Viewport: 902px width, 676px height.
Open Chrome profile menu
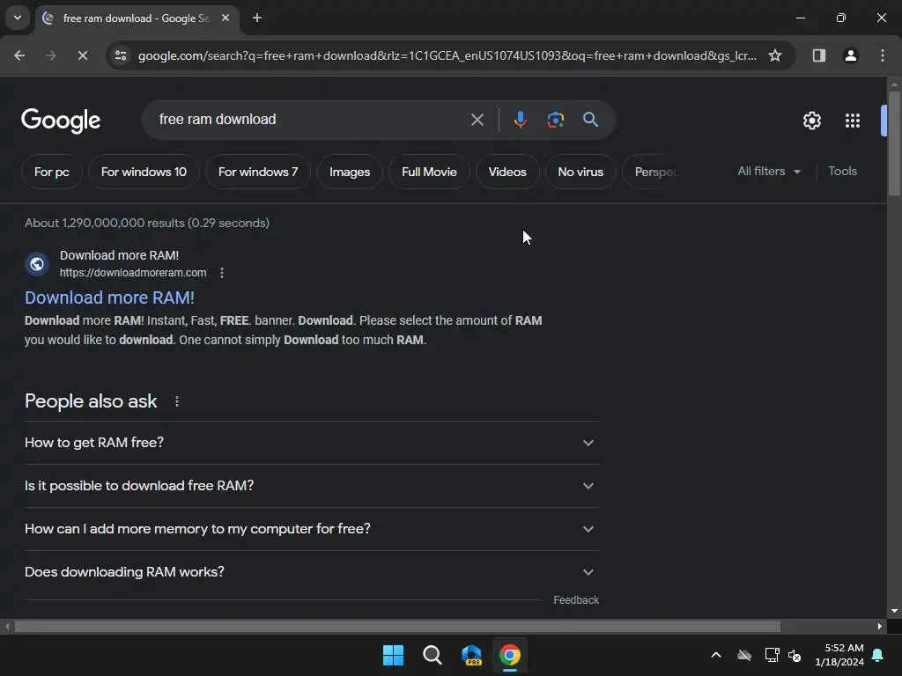pyautogui.click(x=850, y=55)
